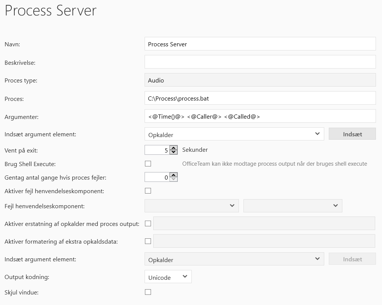
Task: Enable the Brug Shell Execute checkbox
Action: pos(148,164)
